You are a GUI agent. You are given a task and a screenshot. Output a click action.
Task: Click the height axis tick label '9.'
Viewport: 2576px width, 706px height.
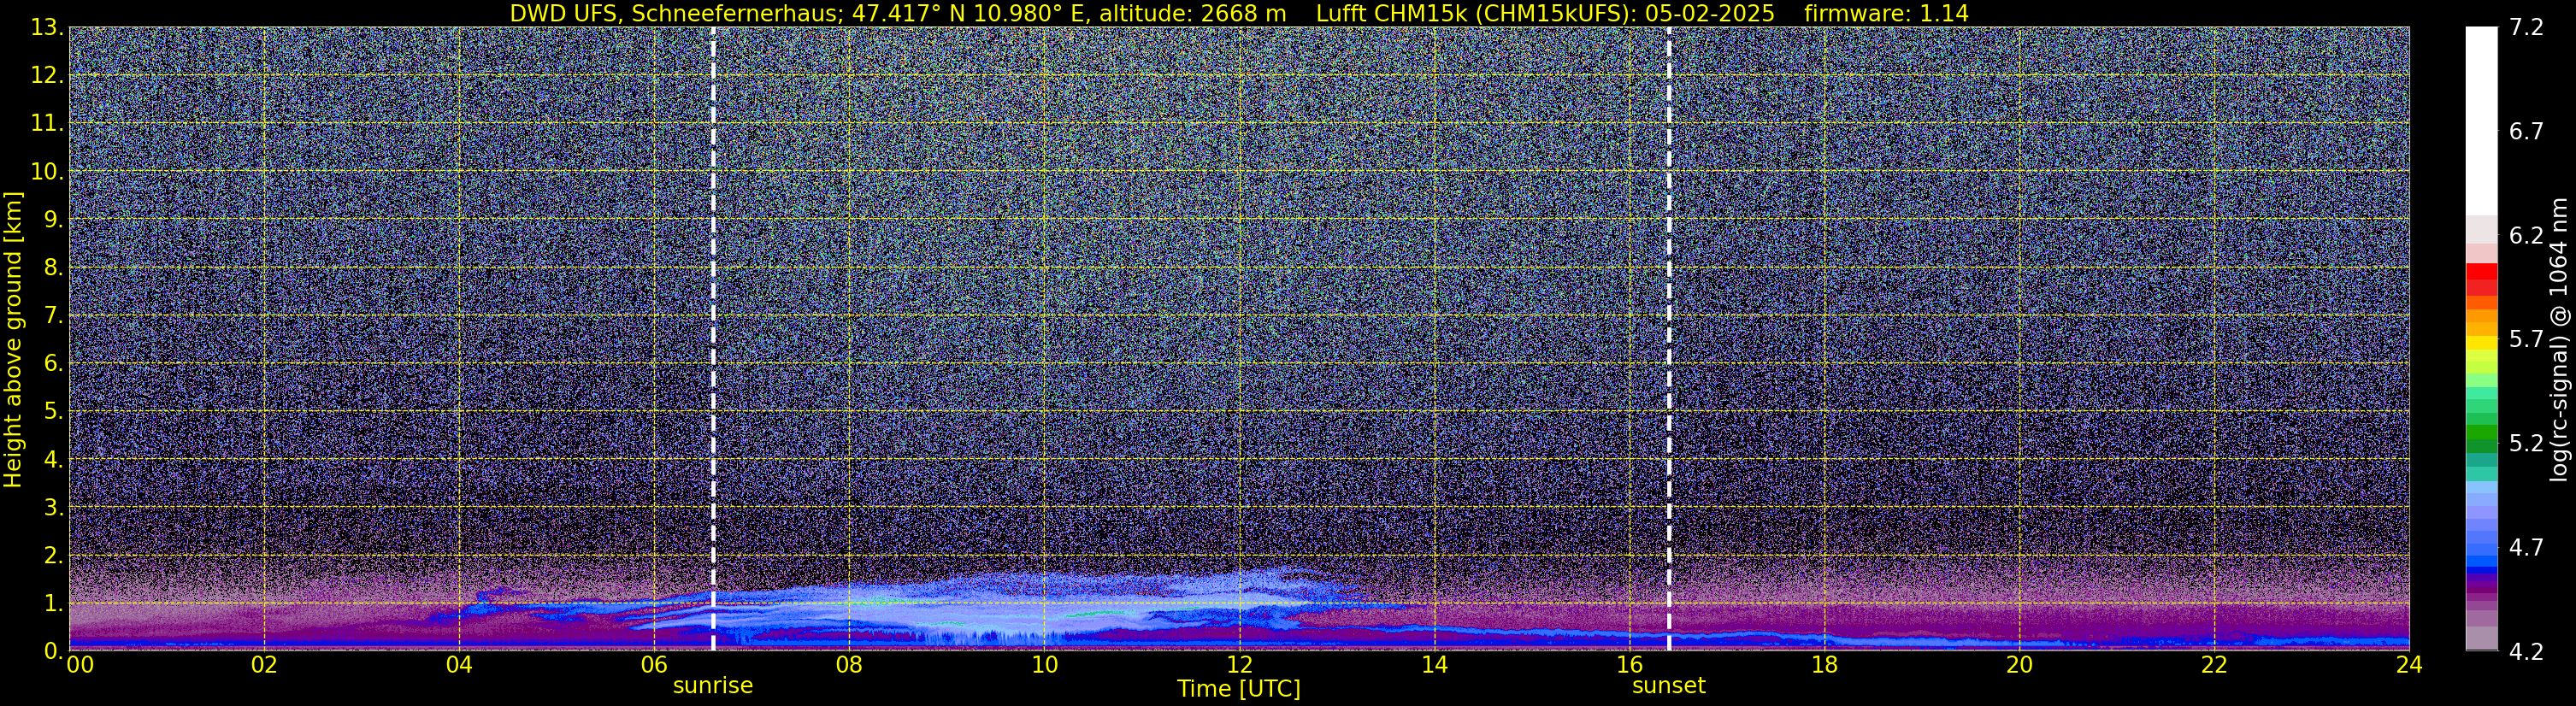tap(53, 219)
